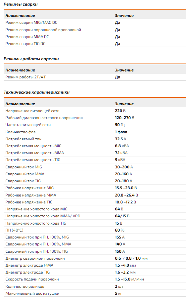Click the Режимы сварки section heading
Viewport: 190px width, 303px height.
tap(21, 4)
